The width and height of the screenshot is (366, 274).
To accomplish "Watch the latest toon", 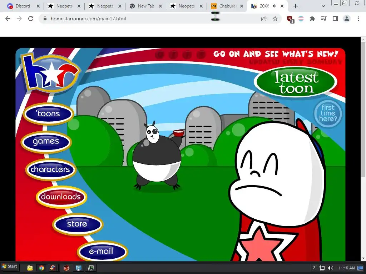I will coord(296,82).
